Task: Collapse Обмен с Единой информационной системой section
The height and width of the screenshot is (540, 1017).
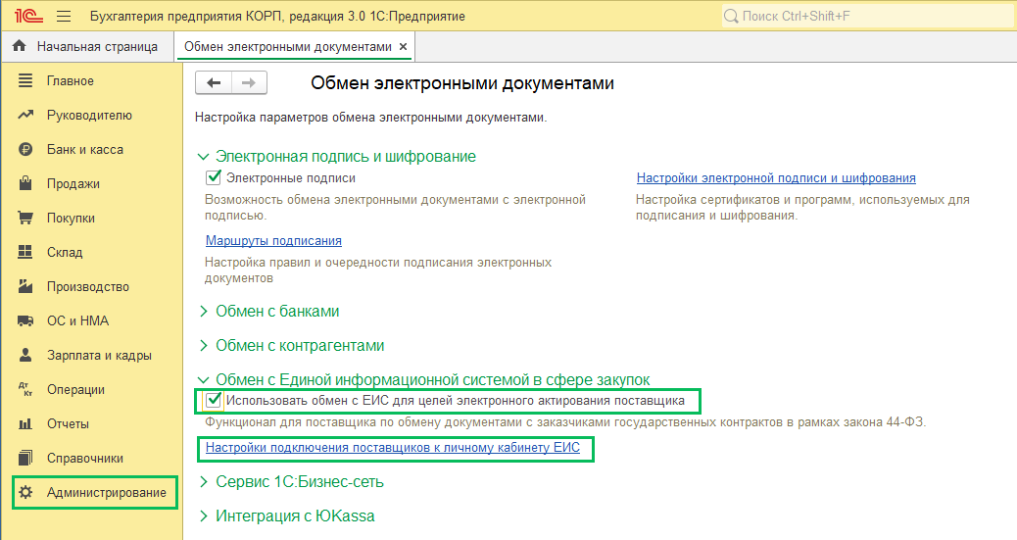Action: [203, 379]
